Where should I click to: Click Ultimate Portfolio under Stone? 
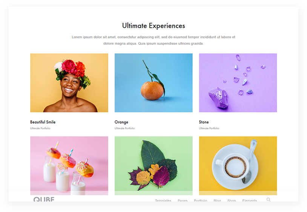[x=209, y=128]
